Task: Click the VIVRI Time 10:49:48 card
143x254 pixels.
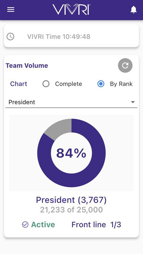Action: pyautogui.click(x=71, y=36)
